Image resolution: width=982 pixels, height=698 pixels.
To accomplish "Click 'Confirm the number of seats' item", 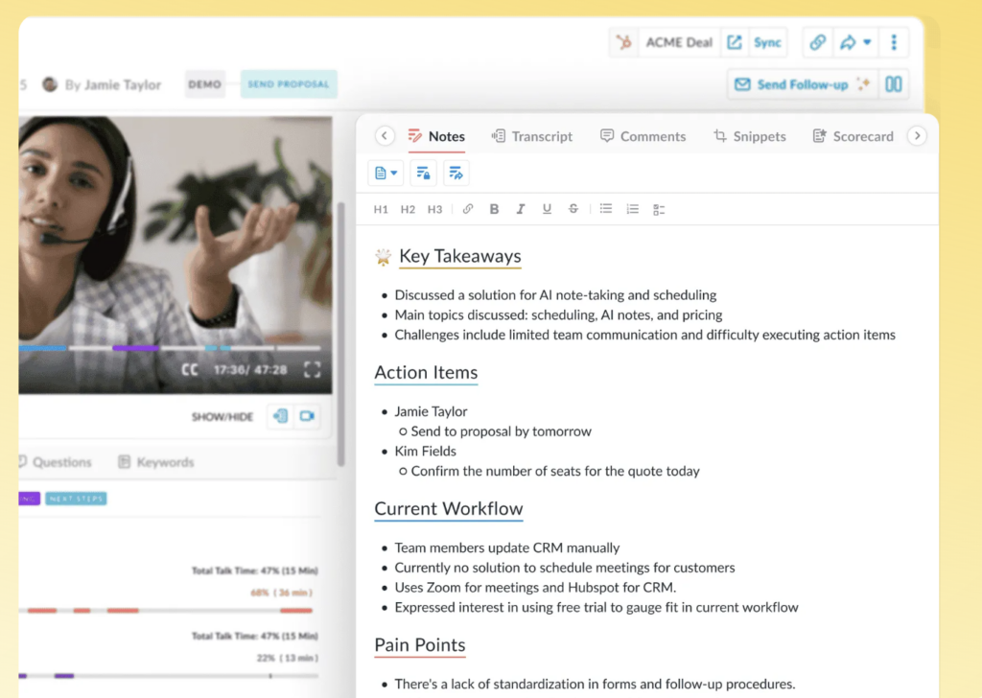I will click(555, 472).
